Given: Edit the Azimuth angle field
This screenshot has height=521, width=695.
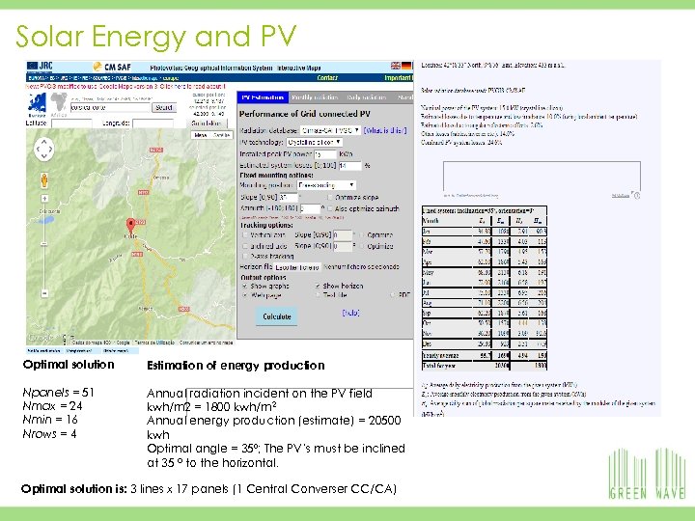Looking at the screenshot, I should click(310, 208).
